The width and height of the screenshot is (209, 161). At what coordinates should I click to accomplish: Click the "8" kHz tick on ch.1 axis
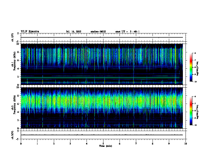point(18,52)
